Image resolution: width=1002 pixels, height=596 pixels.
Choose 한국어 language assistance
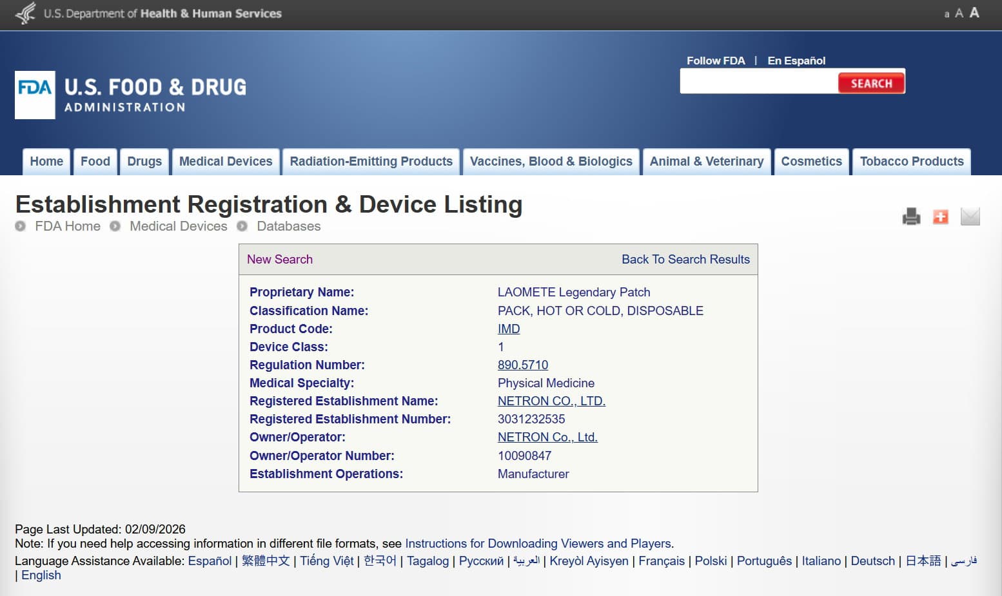(380, 561)
